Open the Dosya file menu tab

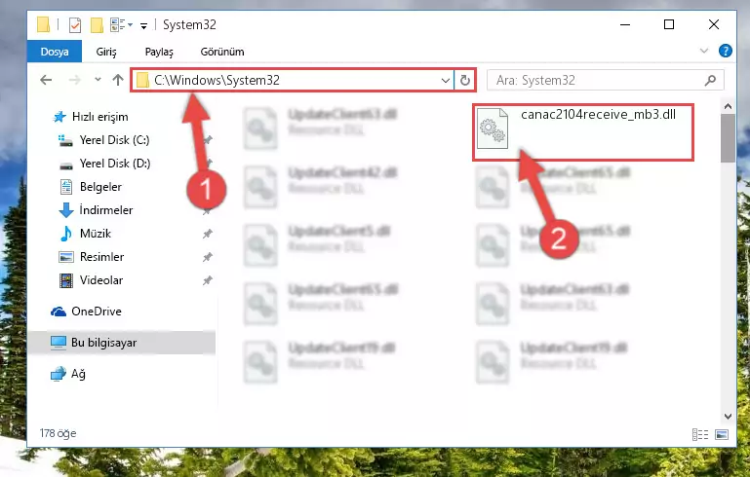point(55,52)
